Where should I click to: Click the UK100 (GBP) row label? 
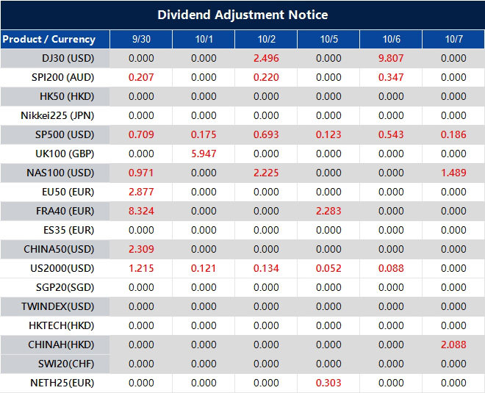pyautogui.click(x=65, y=154)
